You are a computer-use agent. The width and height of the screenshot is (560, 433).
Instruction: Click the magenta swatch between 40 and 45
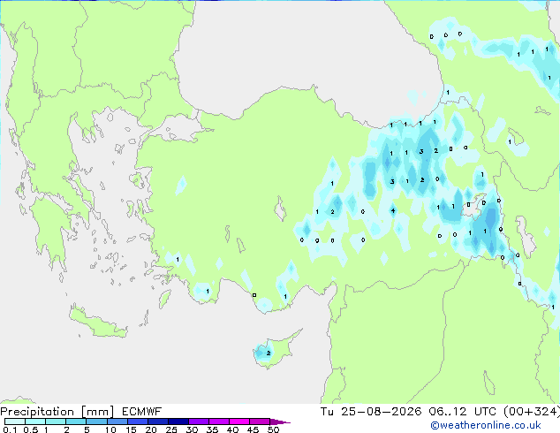tap(239, 422)
